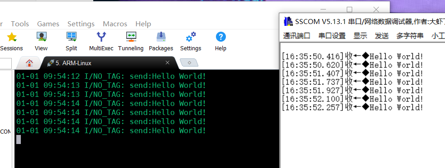Click the View toolbar icon
Screen dimensions: 445x168
(x=42, y=37)
